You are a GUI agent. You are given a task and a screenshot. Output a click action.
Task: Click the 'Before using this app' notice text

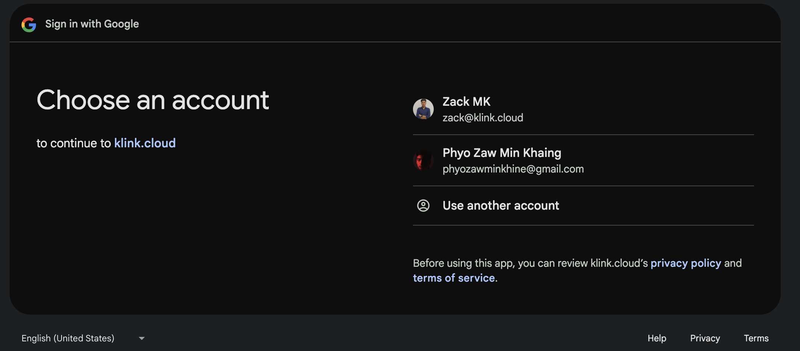point(530,263)
